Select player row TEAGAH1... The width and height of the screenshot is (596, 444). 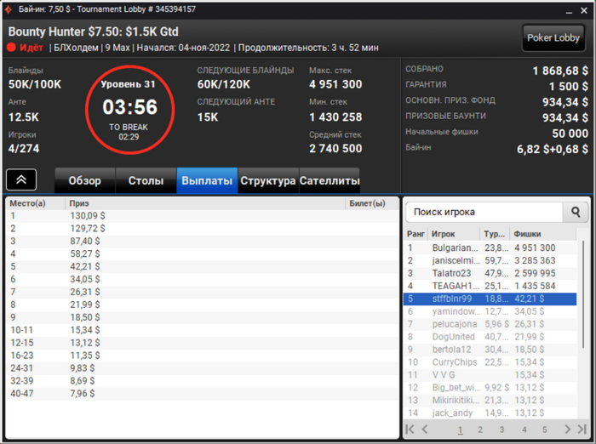tap(490, 286)
